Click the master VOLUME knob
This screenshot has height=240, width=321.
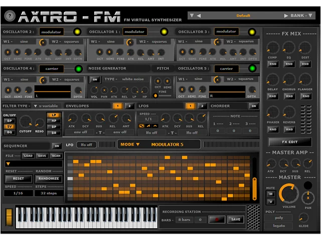(x=289, y=193)
